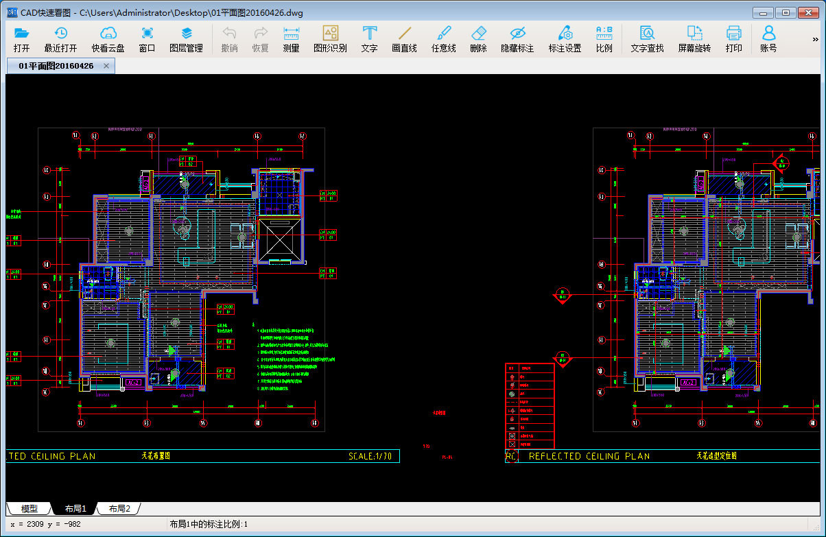Choose the 画直线 draw line tool
826x537 pixels.
click(404, 39)
